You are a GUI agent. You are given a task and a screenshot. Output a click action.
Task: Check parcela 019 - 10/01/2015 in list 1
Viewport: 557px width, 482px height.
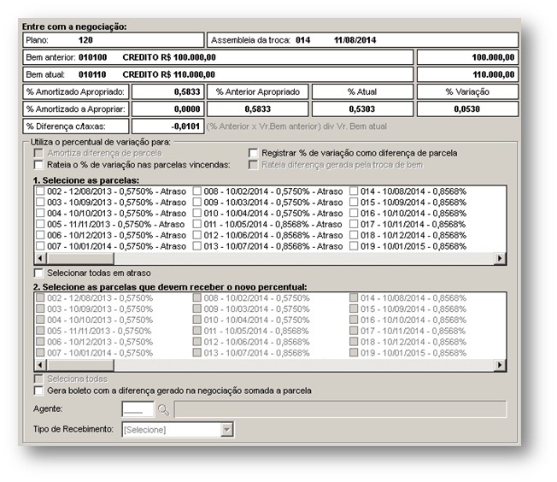[x=354, y=246]
